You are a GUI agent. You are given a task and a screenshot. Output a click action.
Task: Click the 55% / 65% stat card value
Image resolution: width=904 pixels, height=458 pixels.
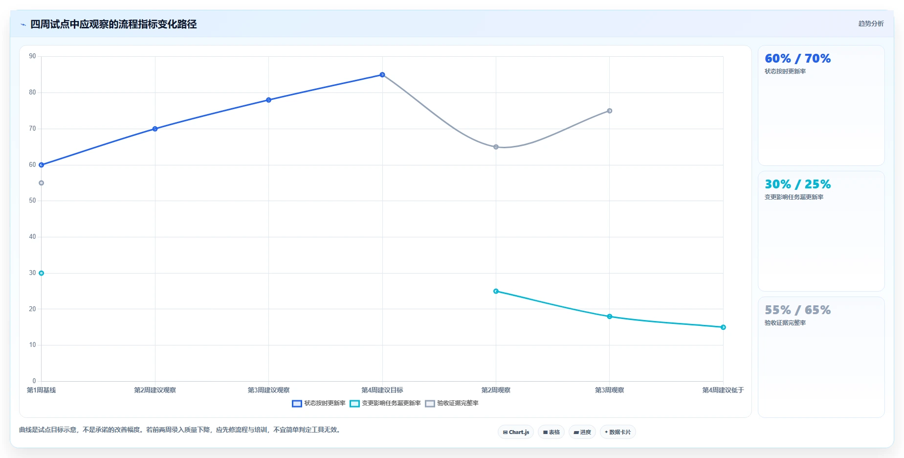click(x=798, y=310)
